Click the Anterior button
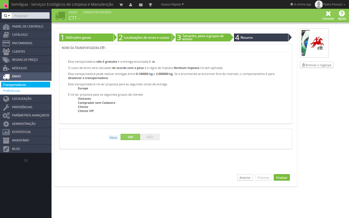The width and height of the screenshot is (349, 218). (x=245, y=177)
